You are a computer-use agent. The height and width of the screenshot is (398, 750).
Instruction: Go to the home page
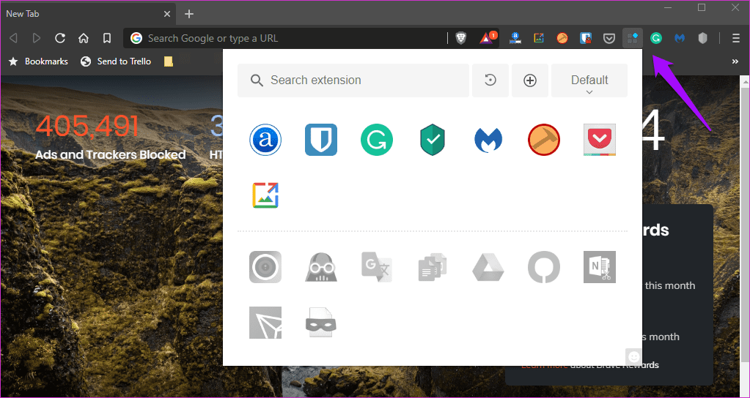tap(84, 38)
